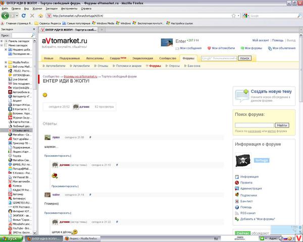Open the Файл menu
The width and height of the screenshot is (303, 242).
[5, 9]
